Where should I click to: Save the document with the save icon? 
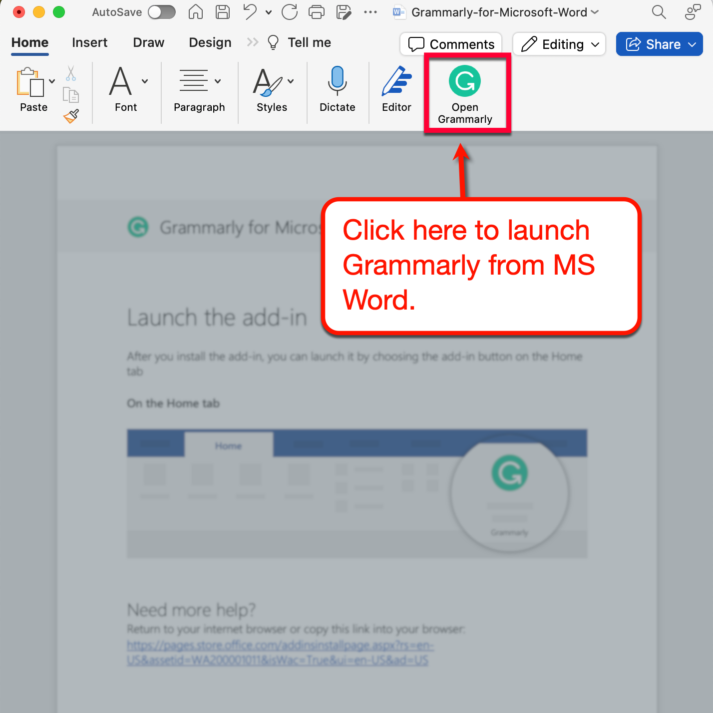point(222,12)
